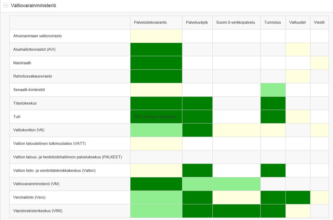Image resolution: width=333 pixels, height=220 pixels.
Task: Click Rahoitusvakausvirasto's dark green Palvelutietovaranto cell
Action: [x=156, y=76]
